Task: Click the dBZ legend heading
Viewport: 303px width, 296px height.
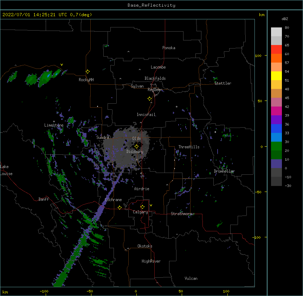Action: (285, 19)
